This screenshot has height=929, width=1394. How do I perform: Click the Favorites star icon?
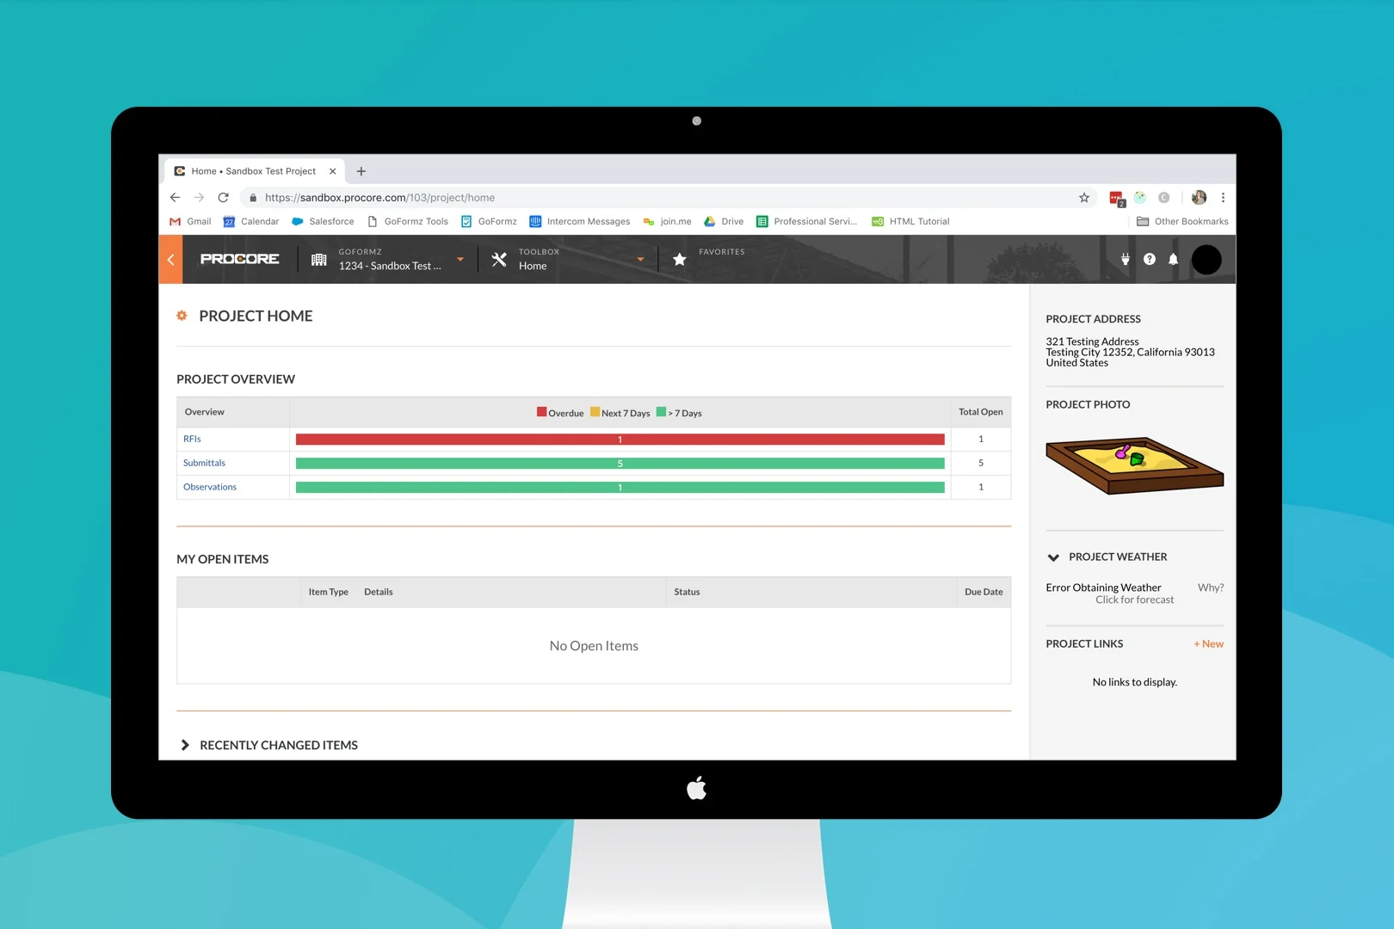(x=679, y=259)
